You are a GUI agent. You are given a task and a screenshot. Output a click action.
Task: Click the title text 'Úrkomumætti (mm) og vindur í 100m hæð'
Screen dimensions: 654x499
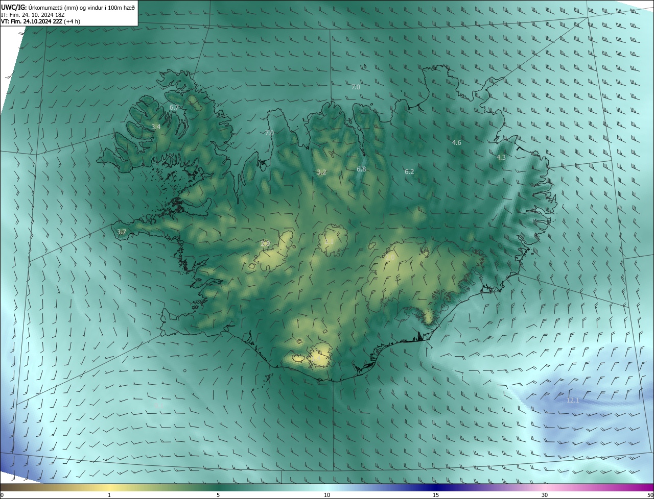82,7
